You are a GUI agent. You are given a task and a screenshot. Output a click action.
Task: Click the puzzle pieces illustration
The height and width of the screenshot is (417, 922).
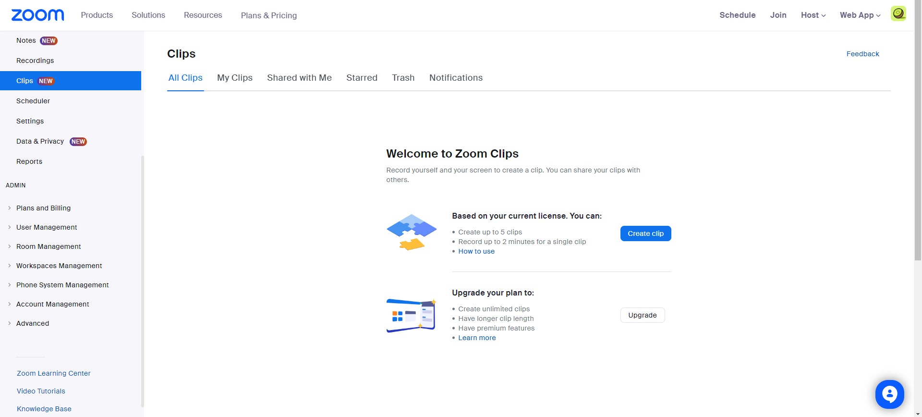click(412, 232)
